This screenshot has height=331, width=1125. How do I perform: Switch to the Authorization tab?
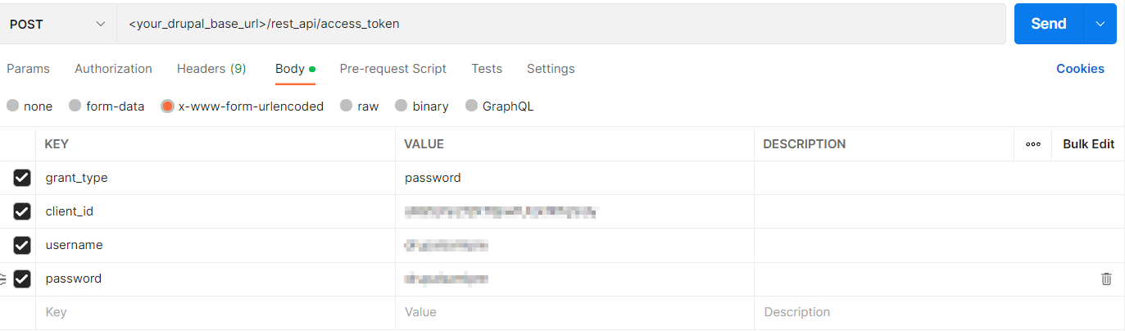[x=113, y=69]
